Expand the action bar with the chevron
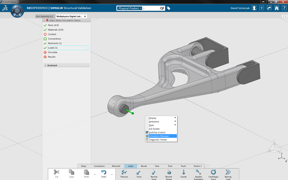This screenshot has height=180, width=288. click(x=208, y=166)
